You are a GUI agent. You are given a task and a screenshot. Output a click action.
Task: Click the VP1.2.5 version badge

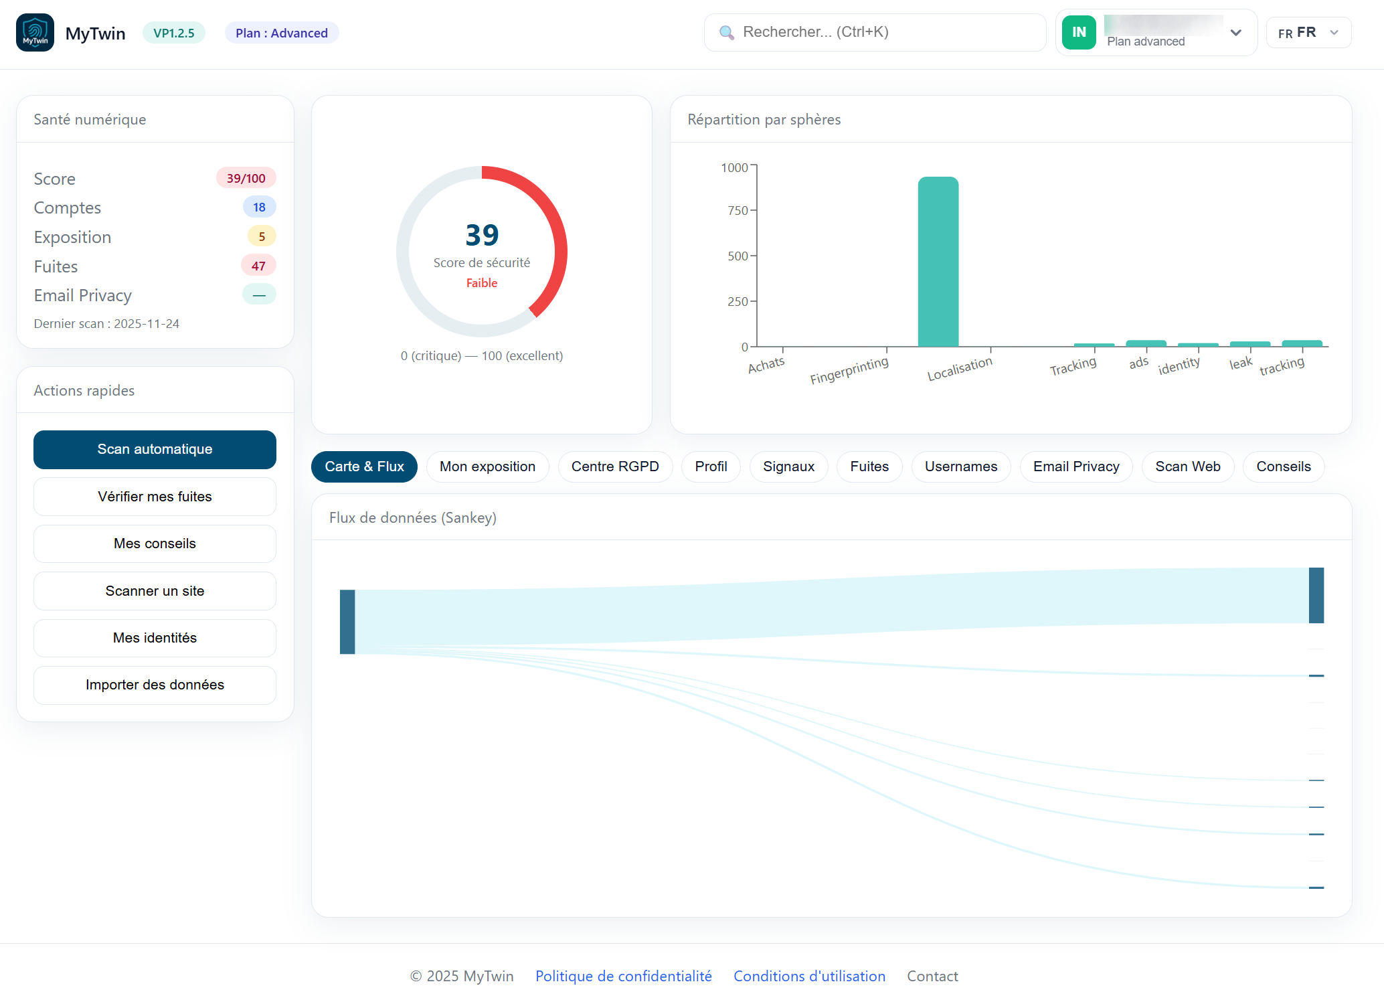click(174, 32)
